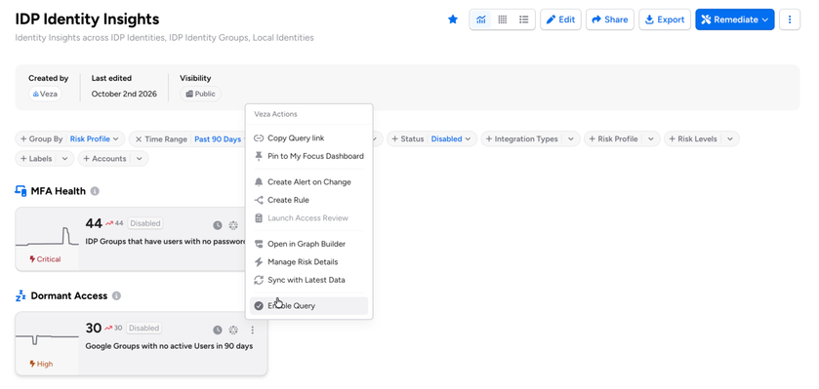819x389 pixels.
Task: Click the count 30 on Google Groups card
Action: click(x=94, y=328)
